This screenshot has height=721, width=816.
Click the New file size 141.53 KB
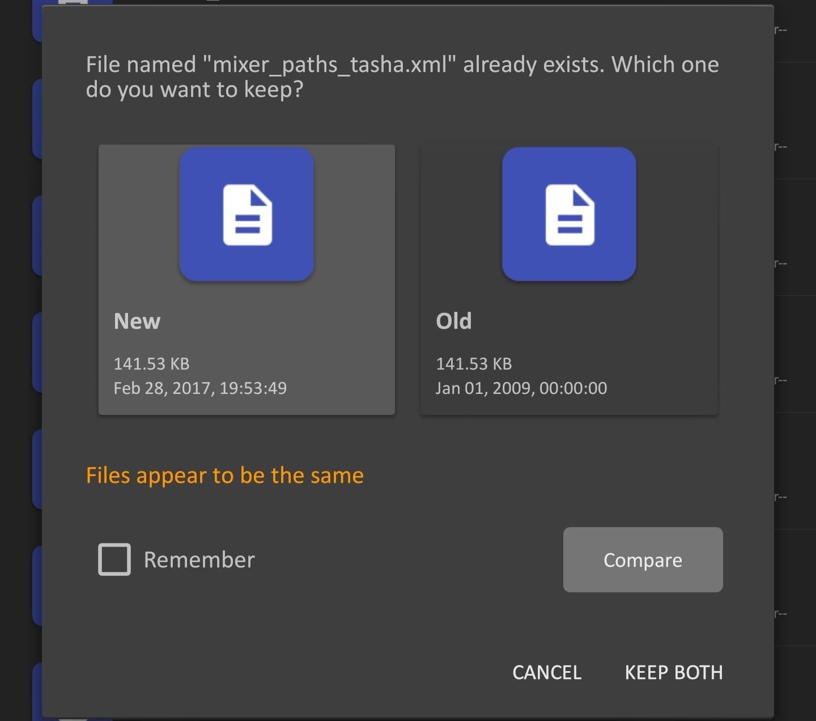tap(151, 363)
